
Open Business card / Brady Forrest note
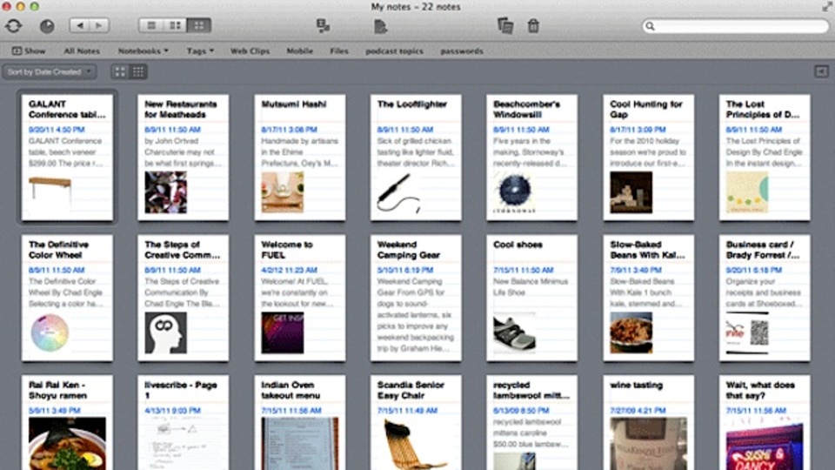pos(765,298)
